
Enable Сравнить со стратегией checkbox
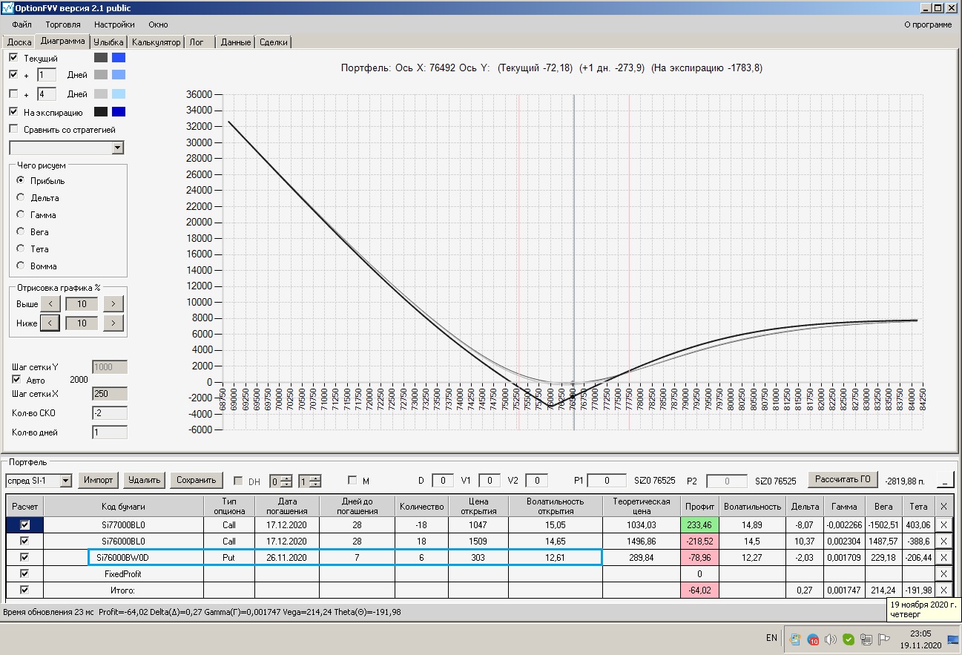point(13,130)
